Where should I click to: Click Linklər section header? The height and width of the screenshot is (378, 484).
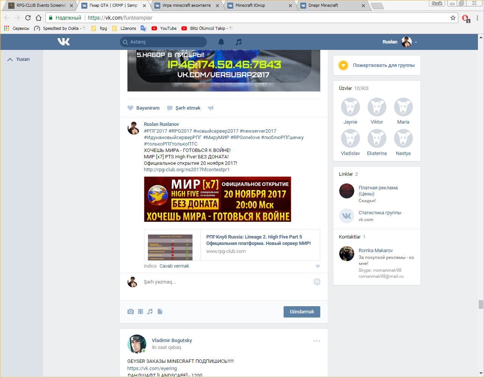click(x=348, y=174)
